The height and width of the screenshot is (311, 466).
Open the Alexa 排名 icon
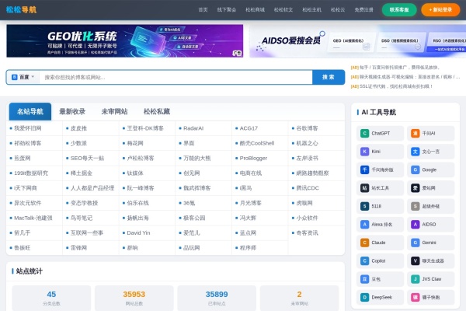pyautogui.click(x=364, y=225)
